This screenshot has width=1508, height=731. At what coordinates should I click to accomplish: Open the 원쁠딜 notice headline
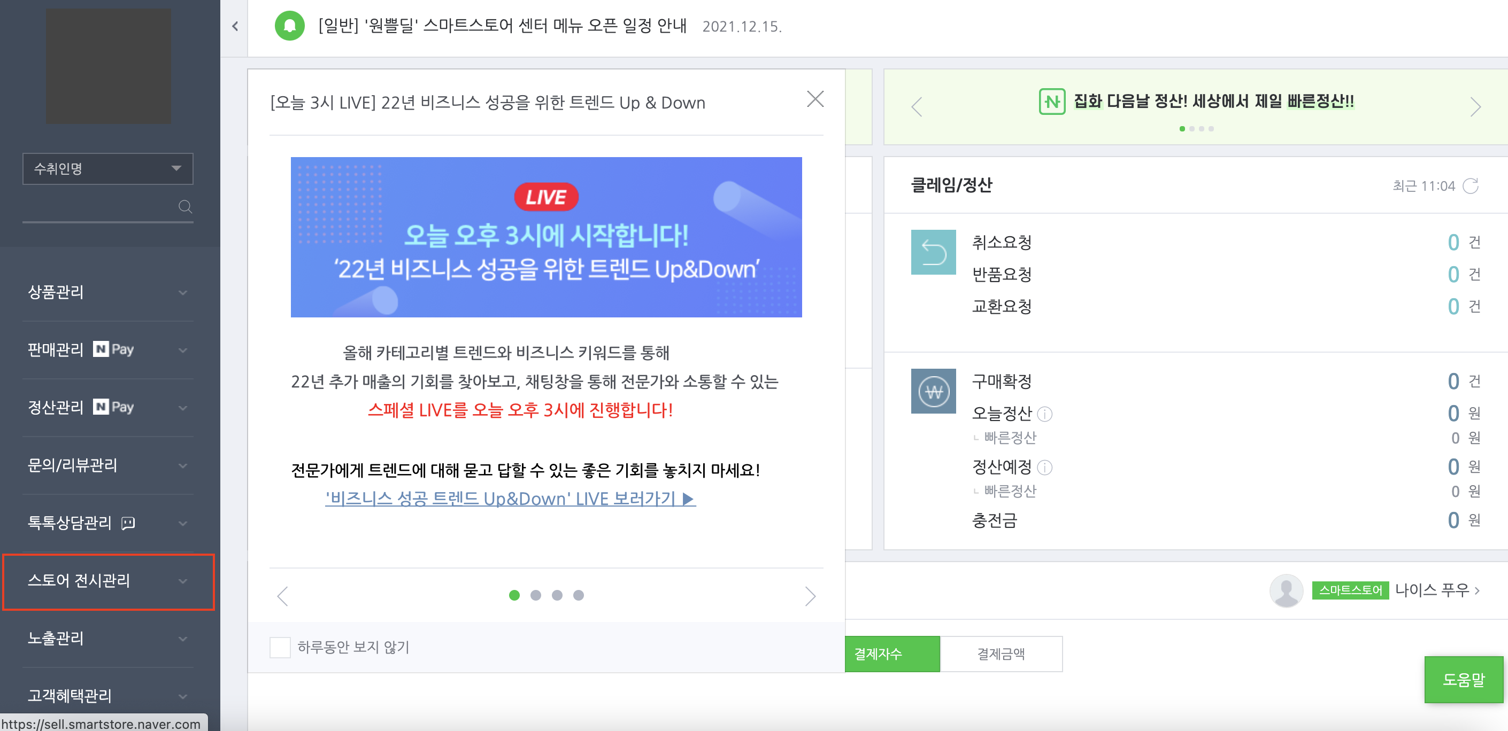click(x=502, y=26)
